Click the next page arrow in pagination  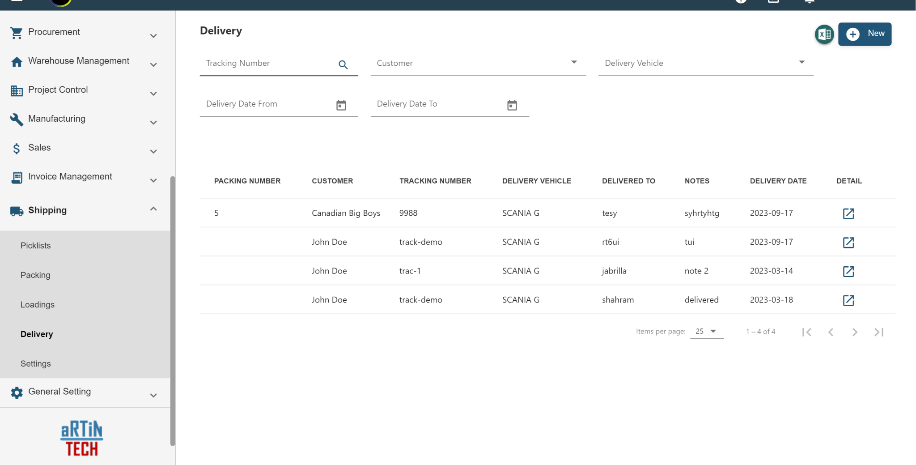point(855,332)
